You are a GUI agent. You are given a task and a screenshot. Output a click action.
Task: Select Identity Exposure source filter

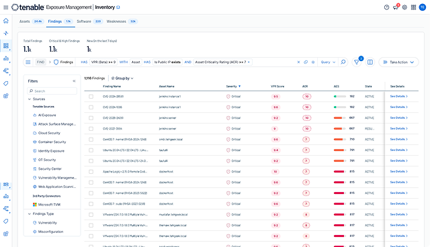coord(48,151)
